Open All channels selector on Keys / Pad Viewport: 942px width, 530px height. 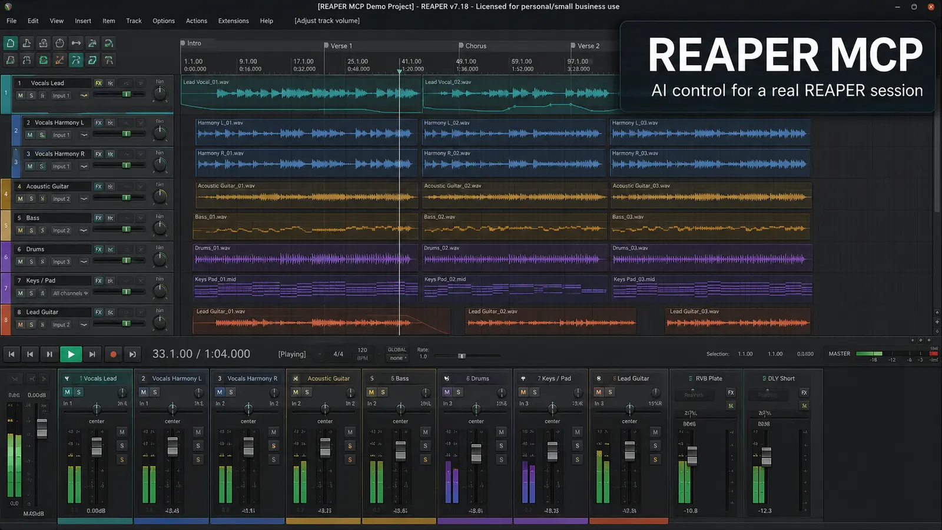pos(70,293)
